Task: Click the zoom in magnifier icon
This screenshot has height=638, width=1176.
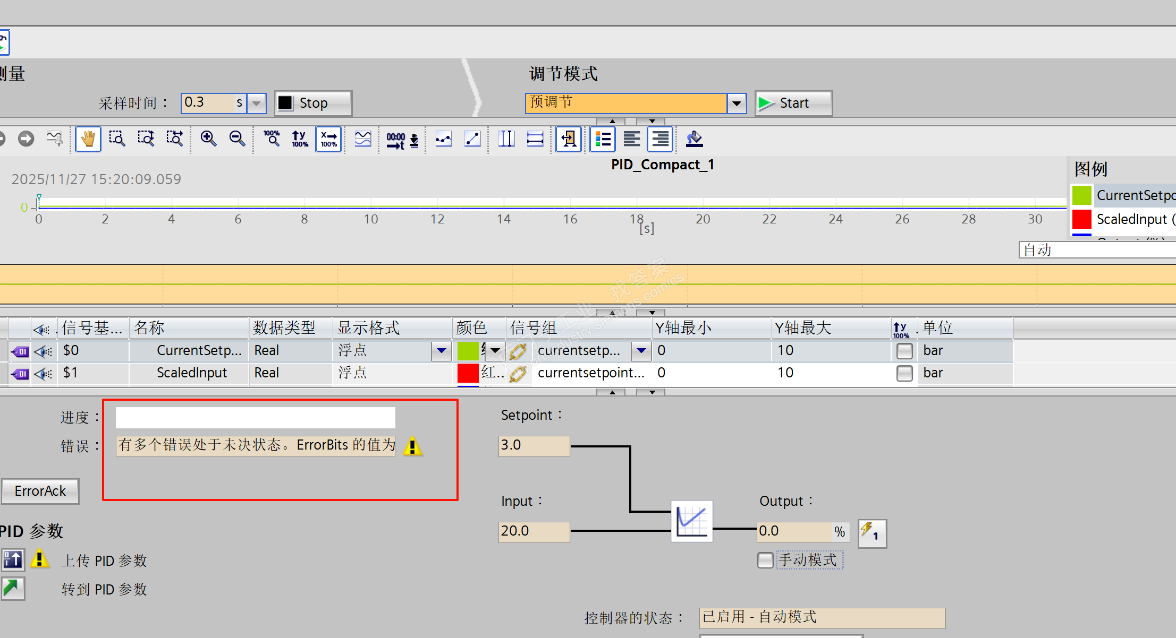Action: click(x=208, y=139)
